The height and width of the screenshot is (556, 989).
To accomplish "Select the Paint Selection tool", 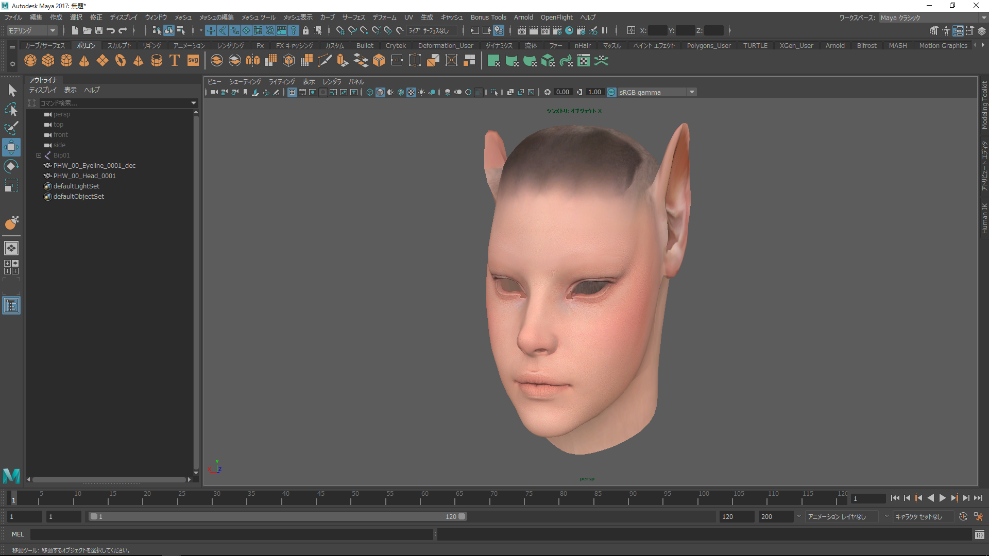I will click(11, 128).
